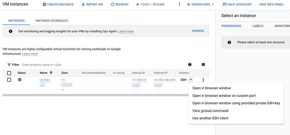Click the filter help question mark icon
The width and height of the screenshot is (290, 135).
tap(190, 65)
